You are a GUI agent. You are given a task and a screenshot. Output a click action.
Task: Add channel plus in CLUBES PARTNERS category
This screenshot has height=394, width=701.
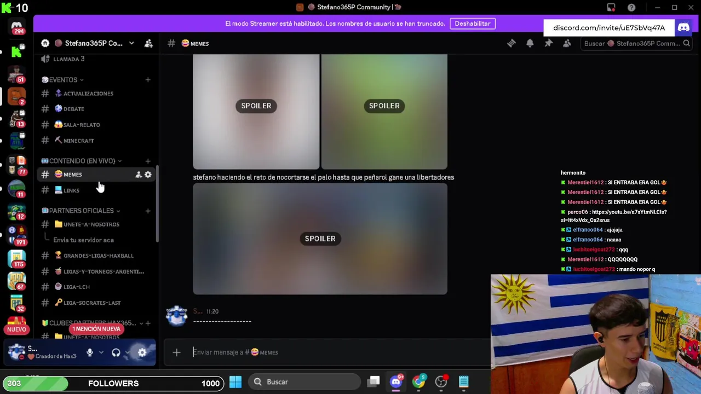pos(147,323)
